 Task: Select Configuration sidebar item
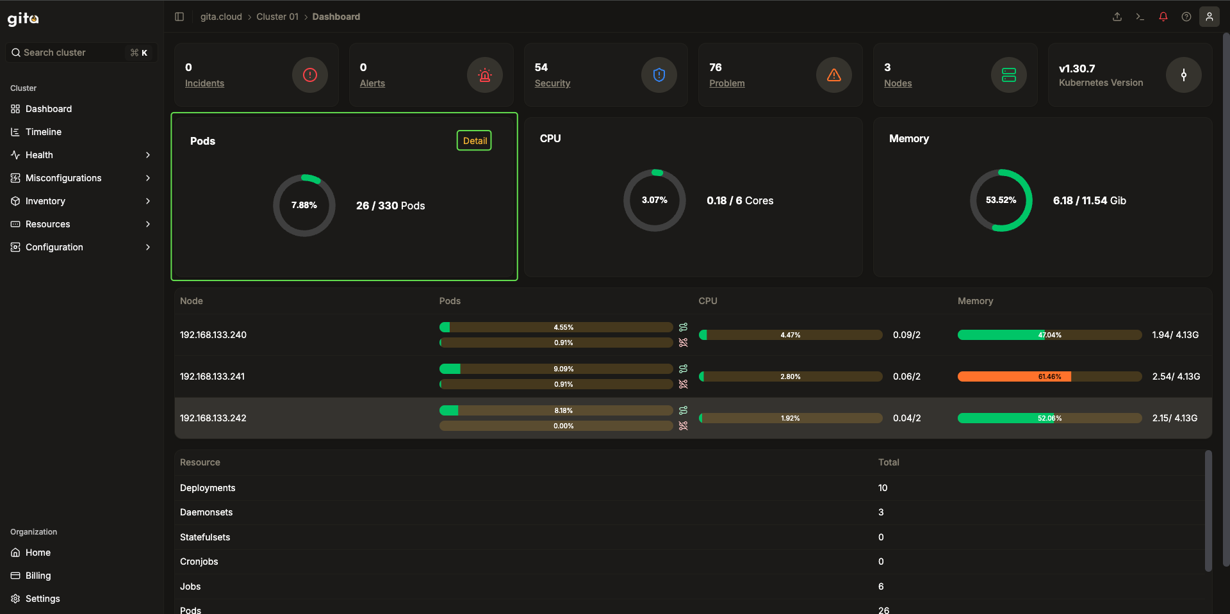81,247
